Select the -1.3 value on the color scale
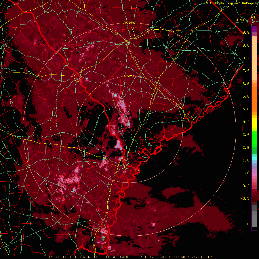 click(245, 211)
